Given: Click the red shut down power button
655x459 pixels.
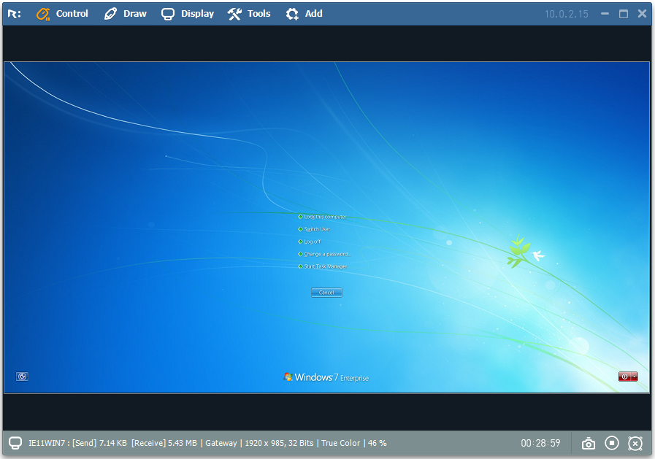Looking at the screenshot, I should pos(624,377).
